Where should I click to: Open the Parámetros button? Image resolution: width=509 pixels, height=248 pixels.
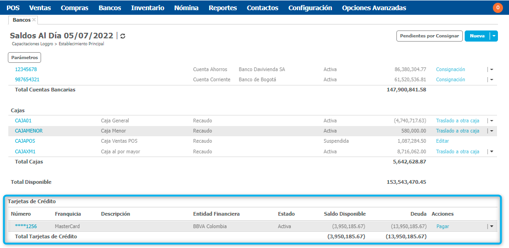coord(24,58)
